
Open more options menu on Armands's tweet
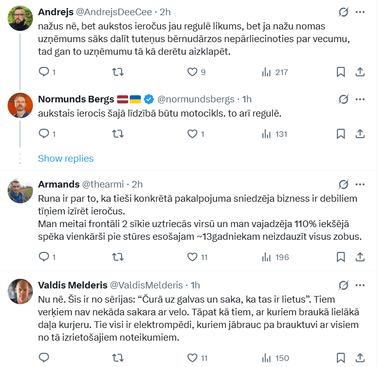point(360,183)
